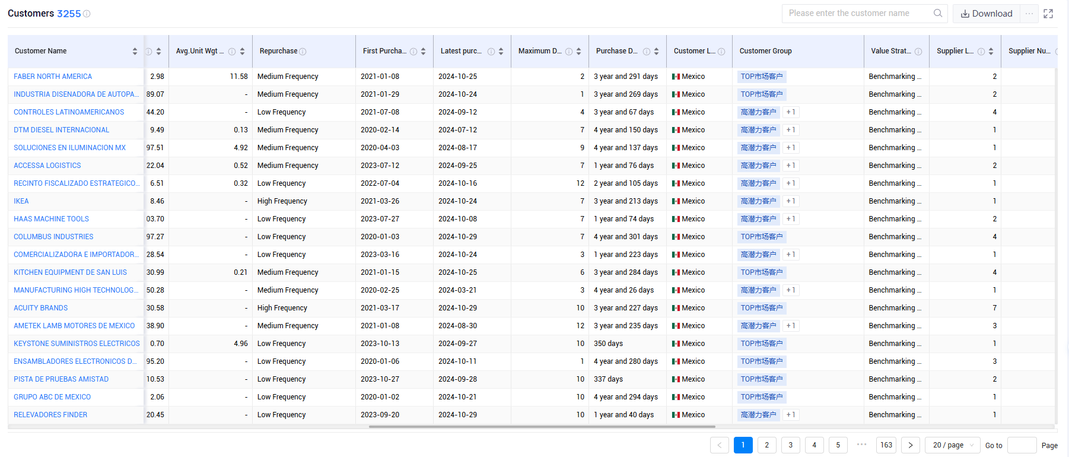
Task: Open PISTA DE PRUEBAS AMISTAD link
Action: (x=61, y=379)
